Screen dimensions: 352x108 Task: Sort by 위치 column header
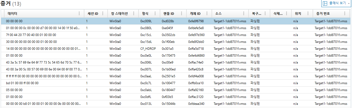(x=298, y=13)
